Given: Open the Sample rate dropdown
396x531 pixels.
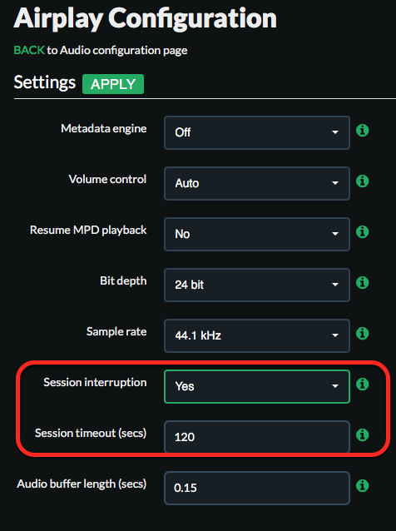Looking at the screenshot, I should 257,335.
